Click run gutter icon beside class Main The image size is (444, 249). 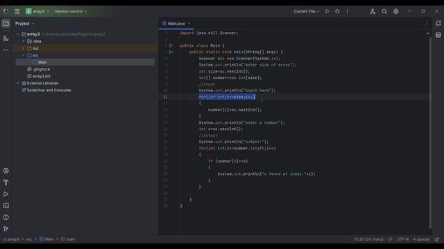coord(171,46)
